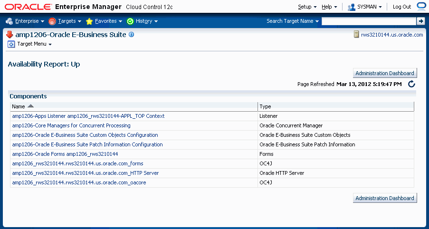Click the refresh page icon
This screenshot has height=229, width=429.
tap(411, 84)
